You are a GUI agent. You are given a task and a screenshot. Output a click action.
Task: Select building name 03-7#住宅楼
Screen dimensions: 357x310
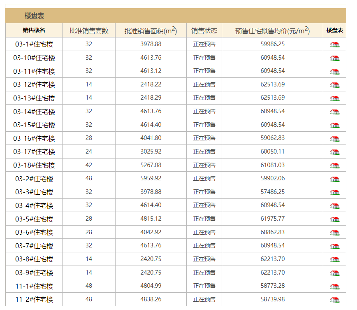[34, 246]
